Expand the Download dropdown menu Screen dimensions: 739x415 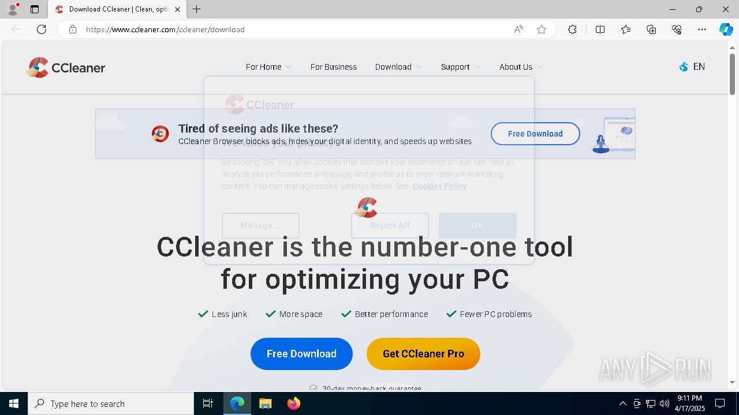(398, 67)
